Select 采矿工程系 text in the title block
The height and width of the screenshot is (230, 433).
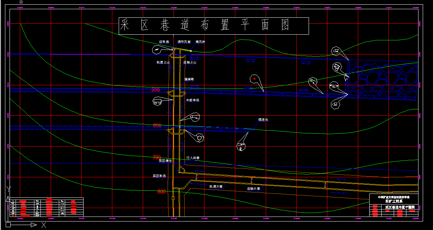pos(394,201)
